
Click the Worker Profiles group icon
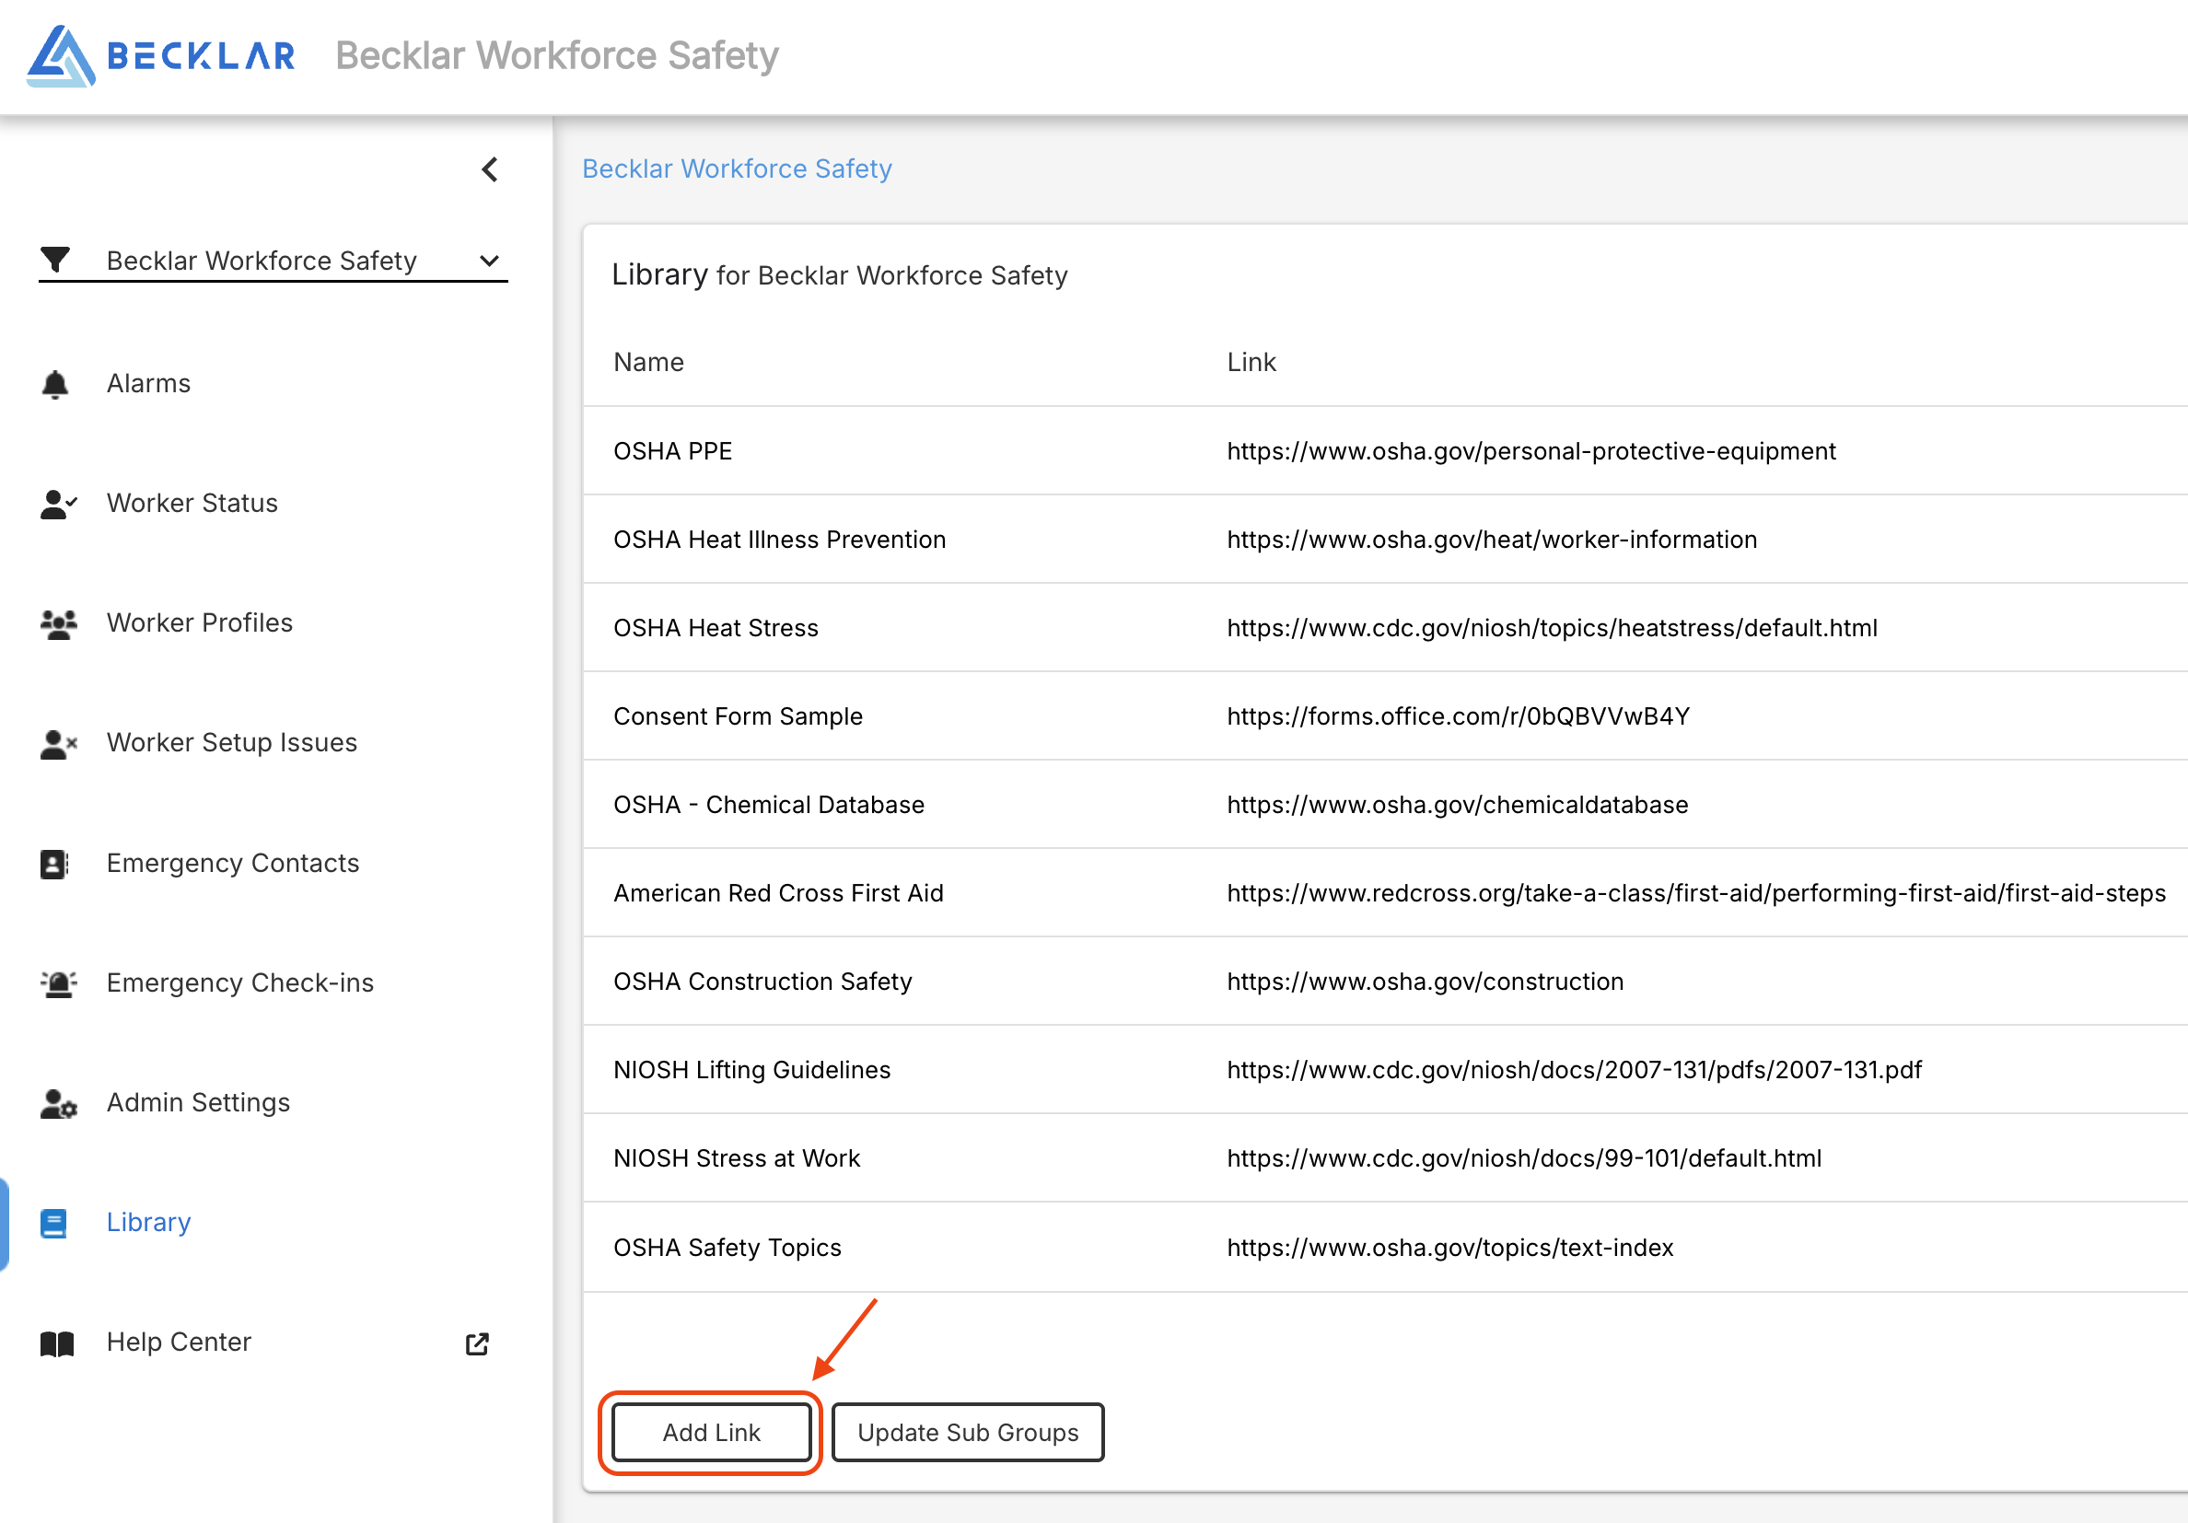click(58, 624)
